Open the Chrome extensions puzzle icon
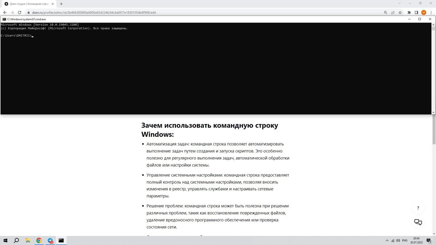The image size is (436, 245). [409, 12]
